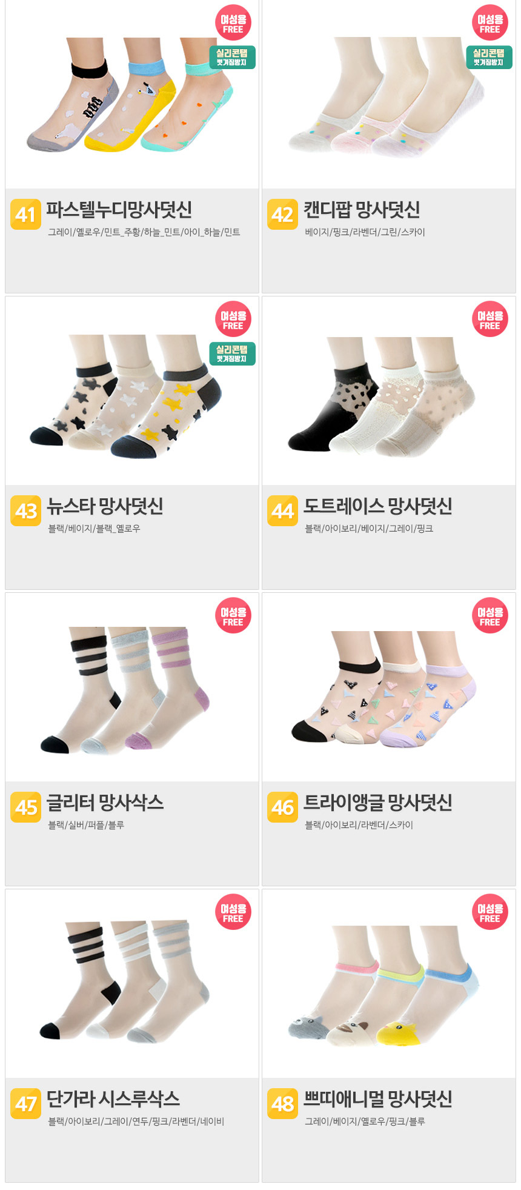The height and width of the screenshot is (1190, 521).
Task: Open the candy pop socks photo
Action: [388, 95]
